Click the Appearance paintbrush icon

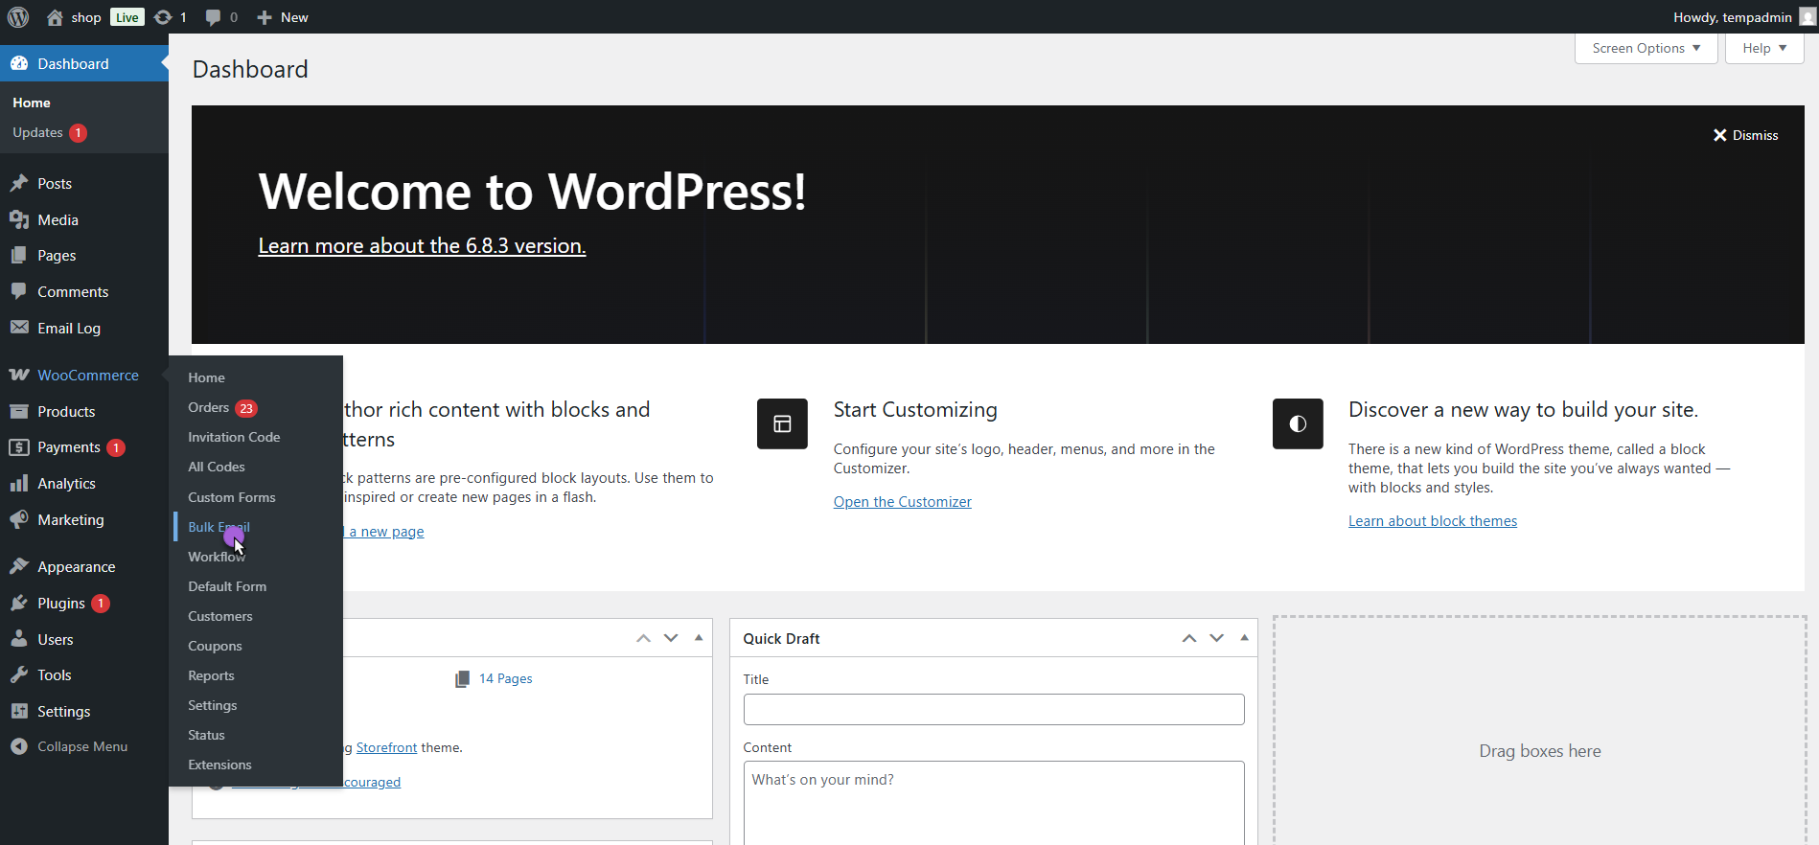tap(19, 567)
